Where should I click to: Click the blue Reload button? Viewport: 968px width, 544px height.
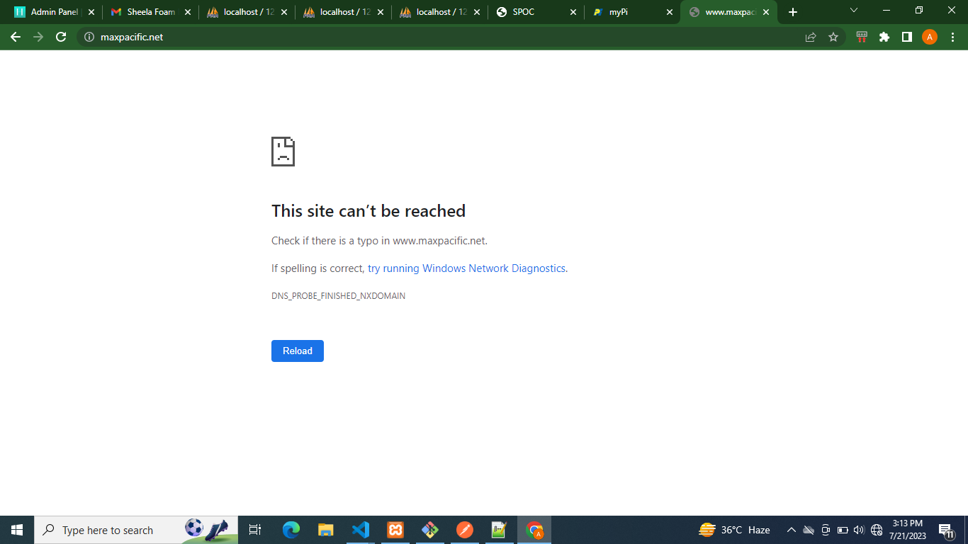tap(298, 351)
